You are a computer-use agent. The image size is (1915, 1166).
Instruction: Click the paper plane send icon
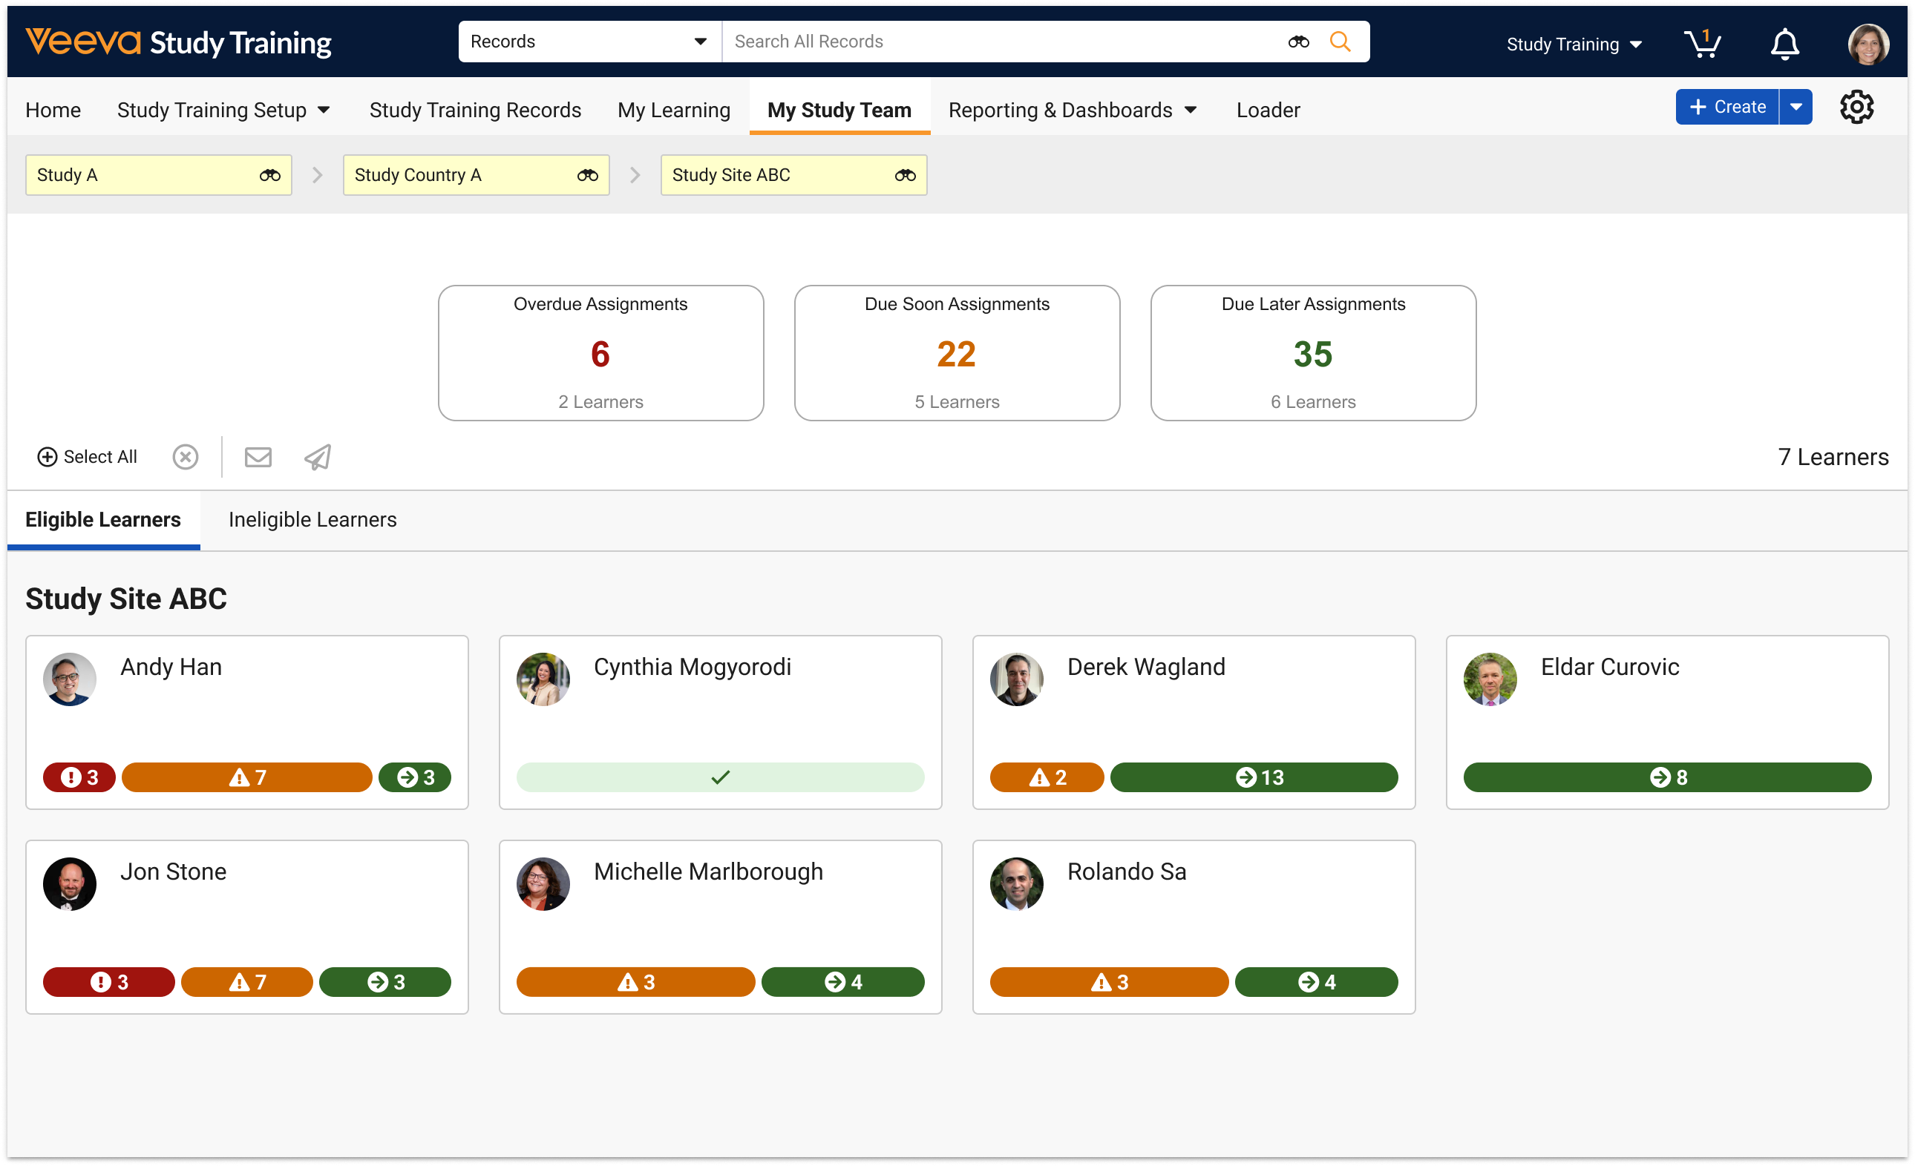point(317,457)
